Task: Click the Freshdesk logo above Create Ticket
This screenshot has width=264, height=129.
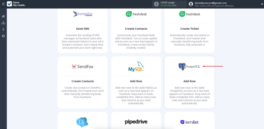Action: (x=189, y=14)
